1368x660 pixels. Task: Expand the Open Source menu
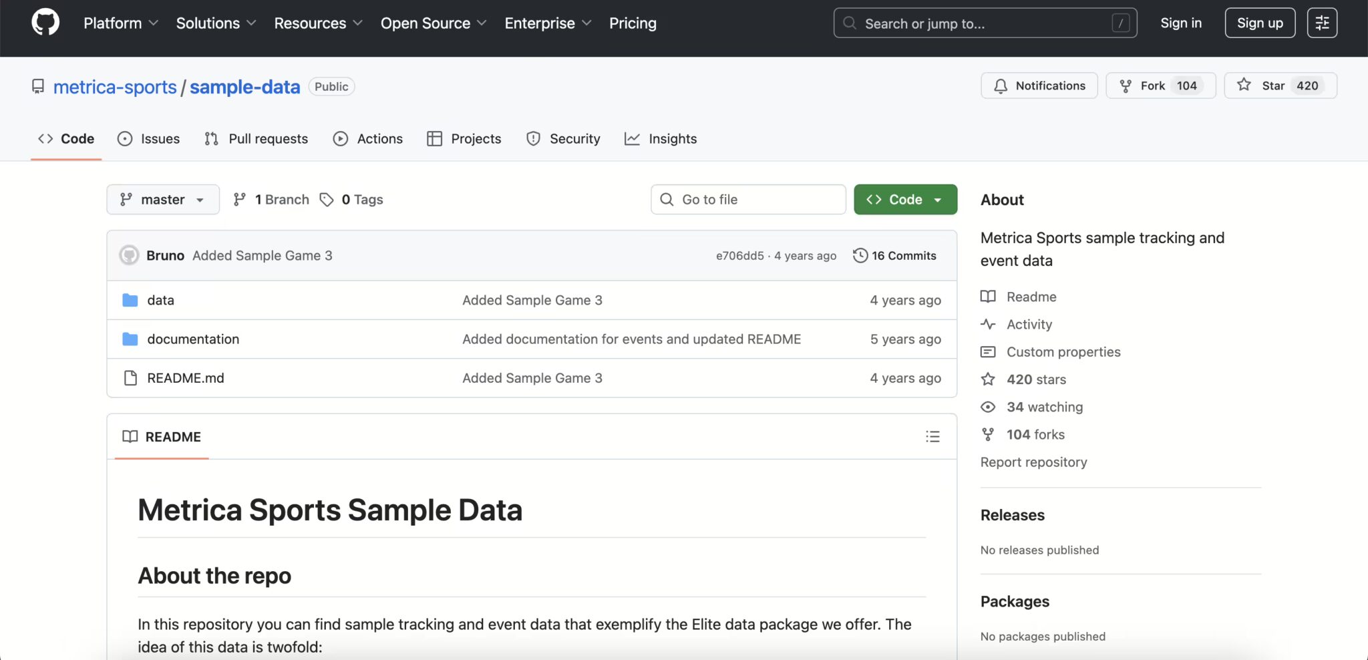[433, 23]
